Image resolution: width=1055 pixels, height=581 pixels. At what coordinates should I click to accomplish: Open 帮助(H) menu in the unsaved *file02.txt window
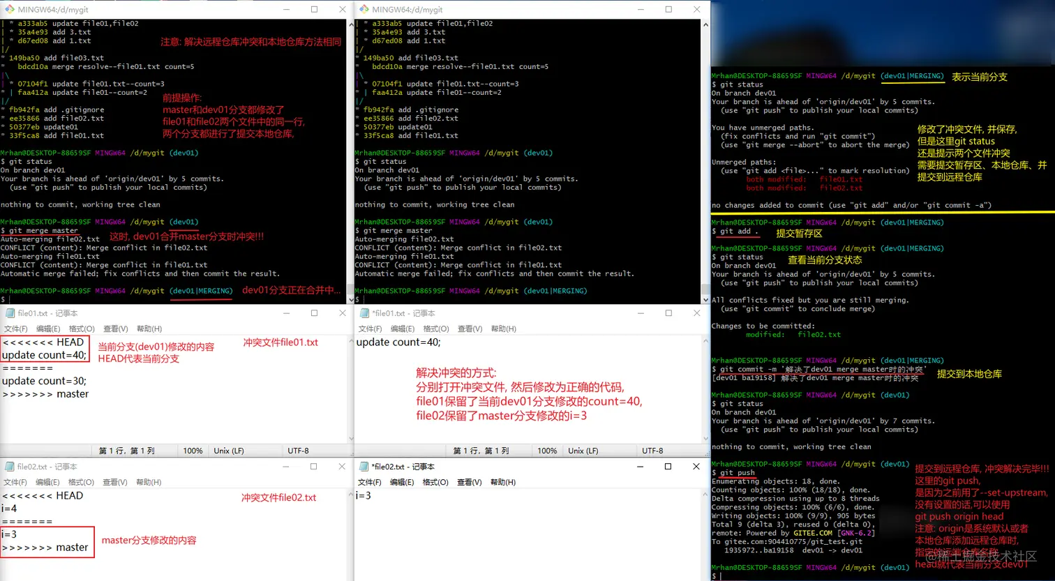click(503, 482)
